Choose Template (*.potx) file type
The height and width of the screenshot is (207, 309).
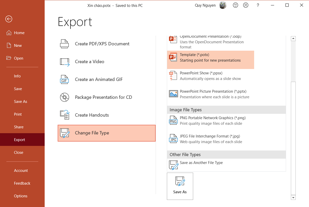point(211,60)
